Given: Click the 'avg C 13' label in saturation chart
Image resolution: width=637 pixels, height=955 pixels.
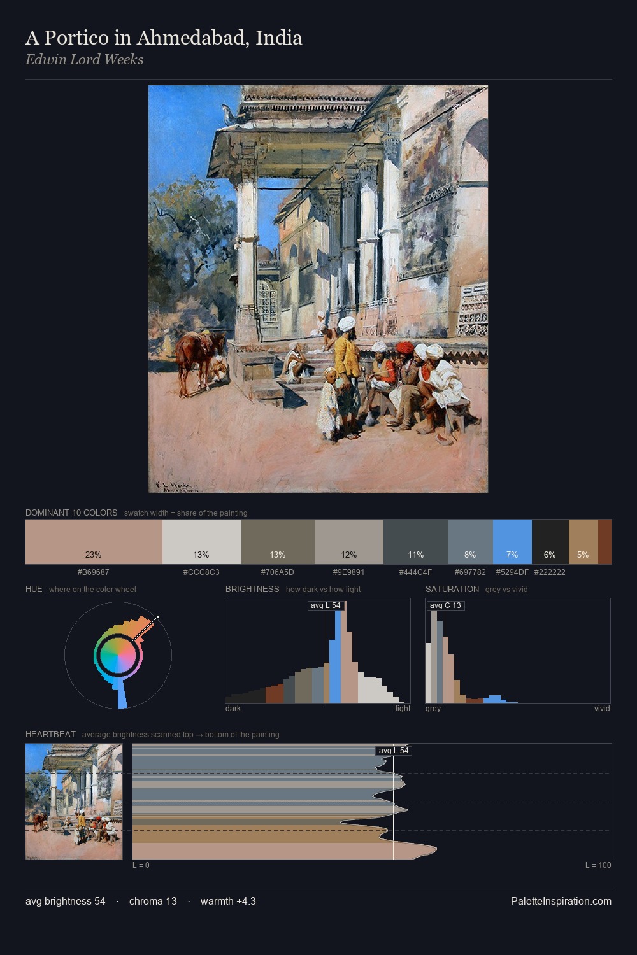Looking at the screenshot, I should [x=445, y=605].
